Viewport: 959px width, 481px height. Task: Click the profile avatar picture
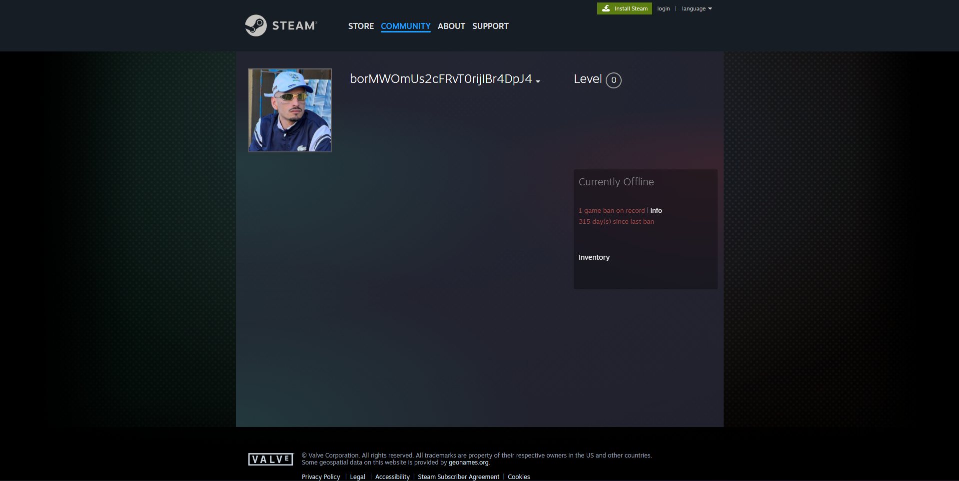pyautogui.click(x=290, y=110)
